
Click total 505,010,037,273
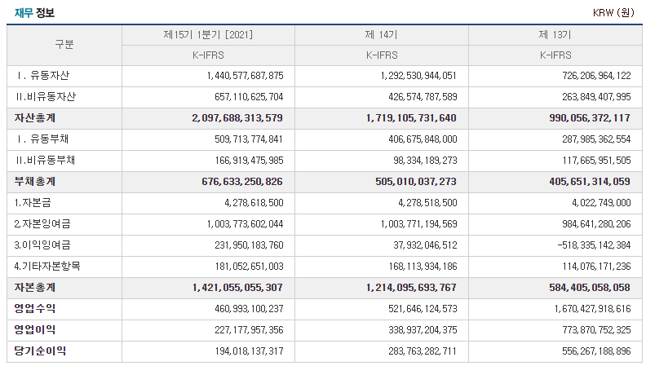[416, 182]
